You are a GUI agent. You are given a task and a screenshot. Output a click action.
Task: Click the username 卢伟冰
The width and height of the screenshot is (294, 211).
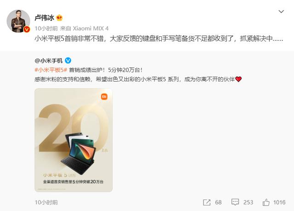(x=44, y=18)
